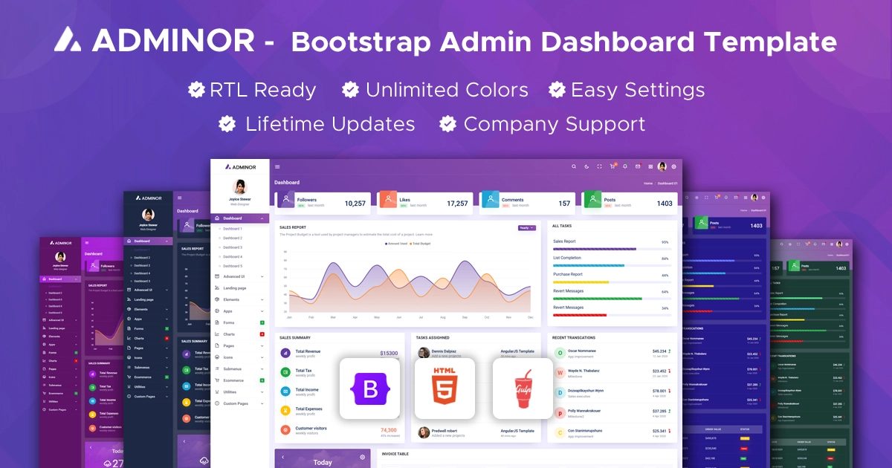Toggle the Amount Used chart legend
Viewport: 892px width, 468px height.
395,244
